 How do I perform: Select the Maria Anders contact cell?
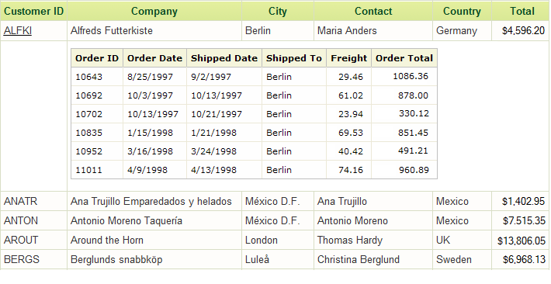point(373,30)
